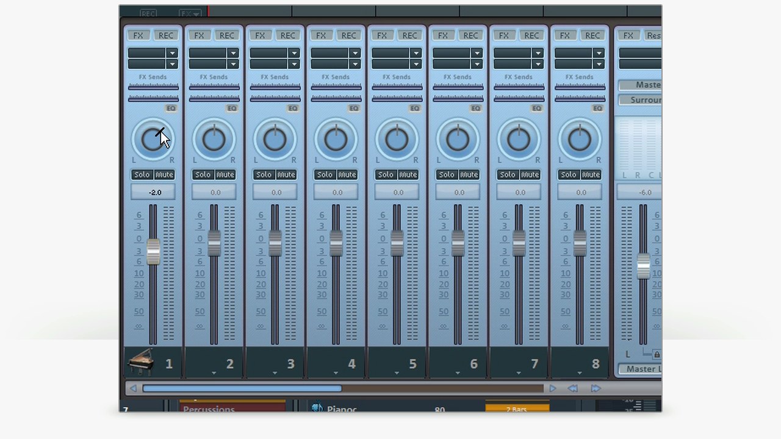Screen dimensions: 781x439
Task: Open the FX button on channel 2
Action: [x=200, y=35]
